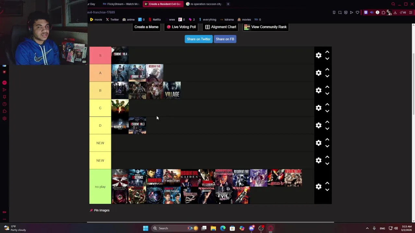Start a Live Voting Poll

(181, 27)
